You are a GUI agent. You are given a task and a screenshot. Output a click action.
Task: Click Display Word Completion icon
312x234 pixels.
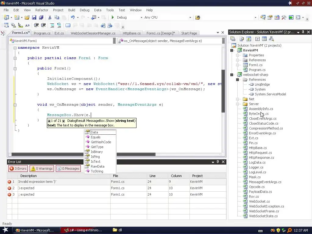tap(27, 25)
